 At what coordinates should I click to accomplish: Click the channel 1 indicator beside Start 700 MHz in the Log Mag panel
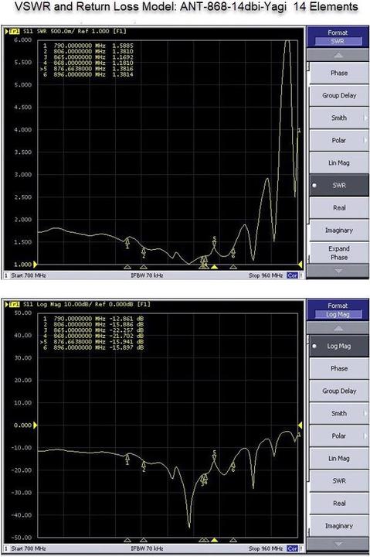[x=6, y=548]
